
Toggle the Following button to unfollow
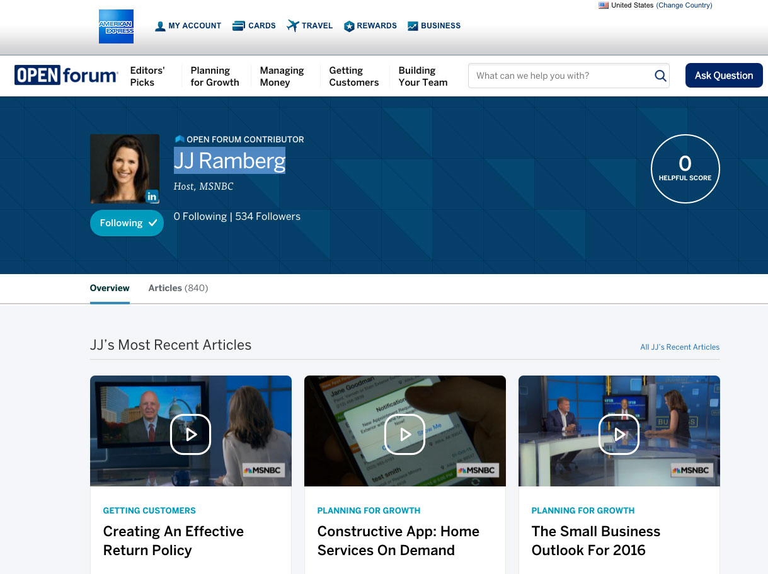127,223
